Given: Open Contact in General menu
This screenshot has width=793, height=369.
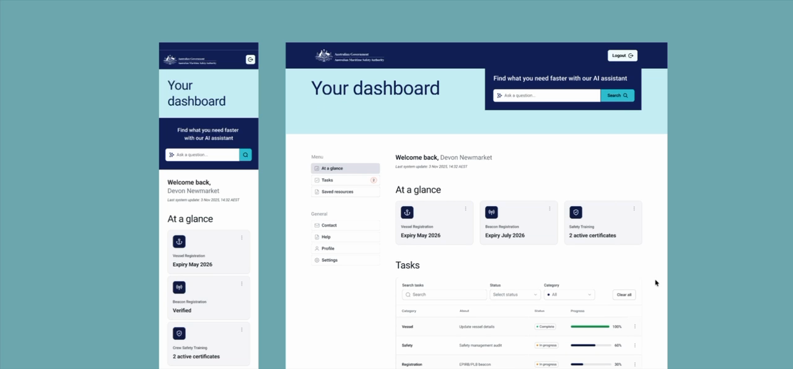Looking at the screenshot, I should (x=345, y=225).
